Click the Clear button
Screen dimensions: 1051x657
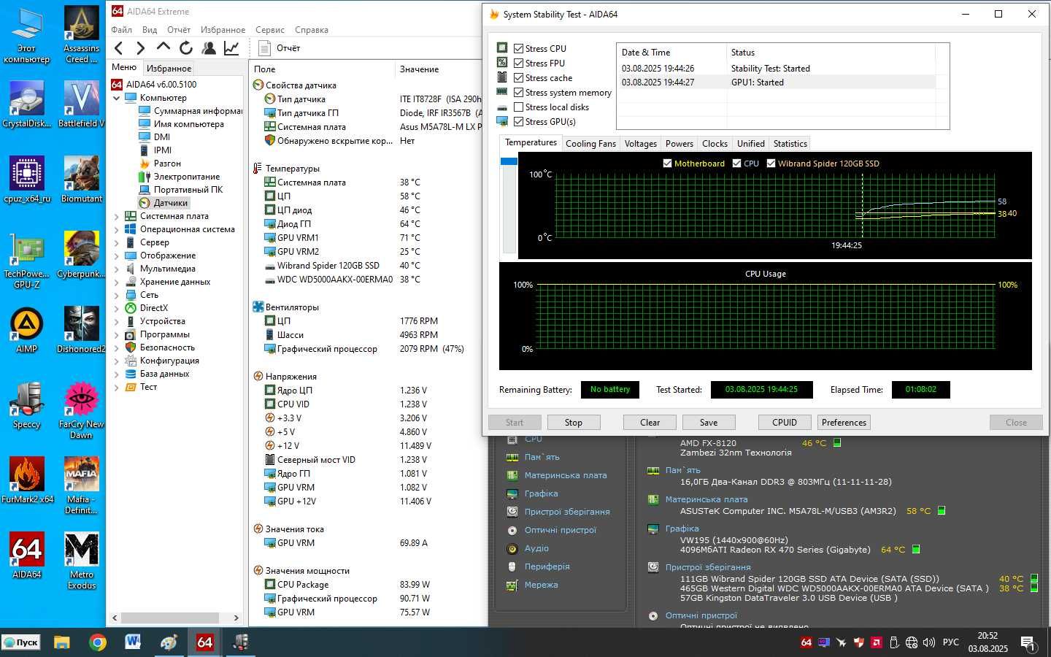[x=650, y=423]
